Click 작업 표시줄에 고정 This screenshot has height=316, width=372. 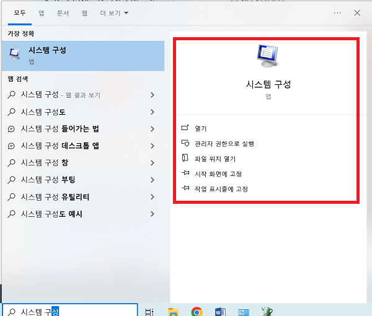221,189
